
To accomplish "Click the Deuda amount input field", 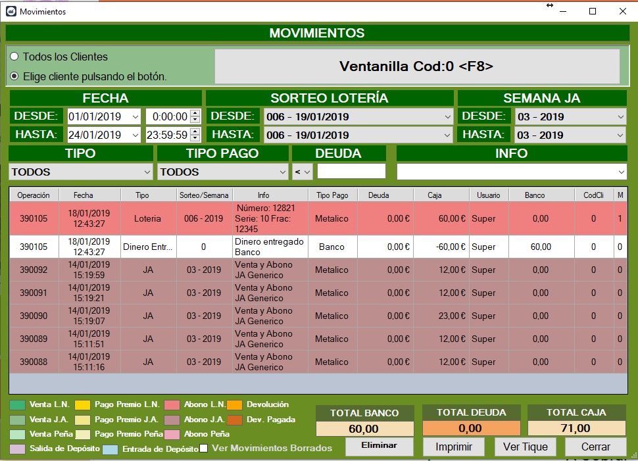I will click(351, 171).
